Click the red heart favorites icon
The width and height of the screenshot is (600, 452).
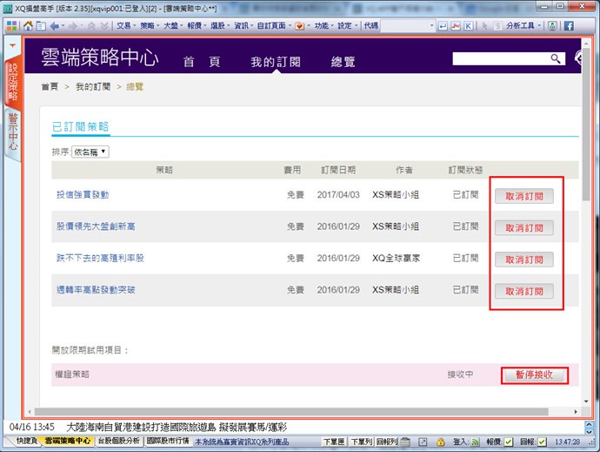299,26
